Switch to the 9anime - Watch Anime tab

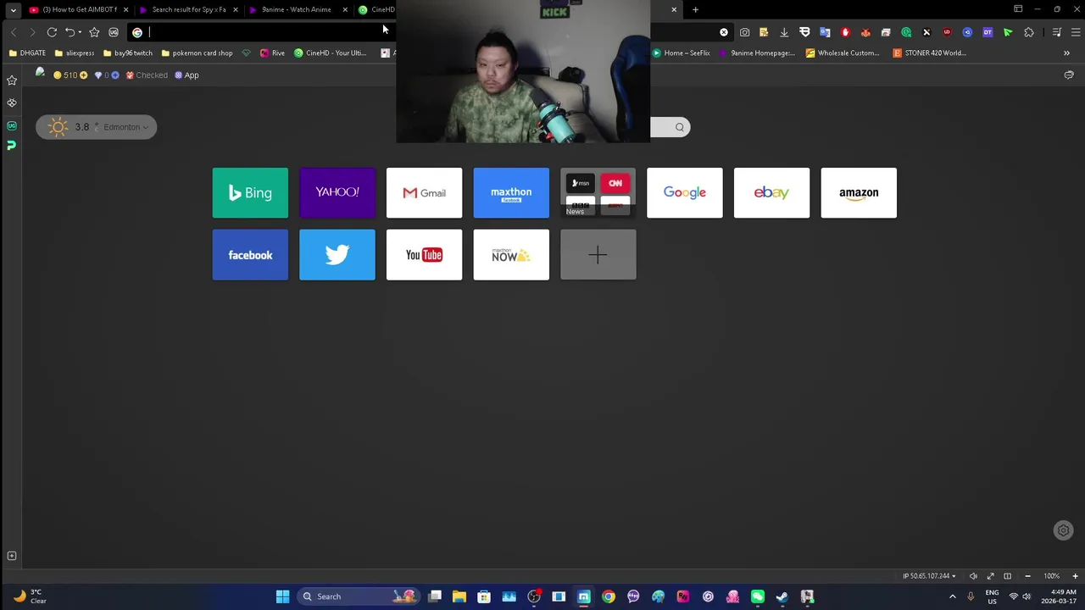[x=297, y=9]
